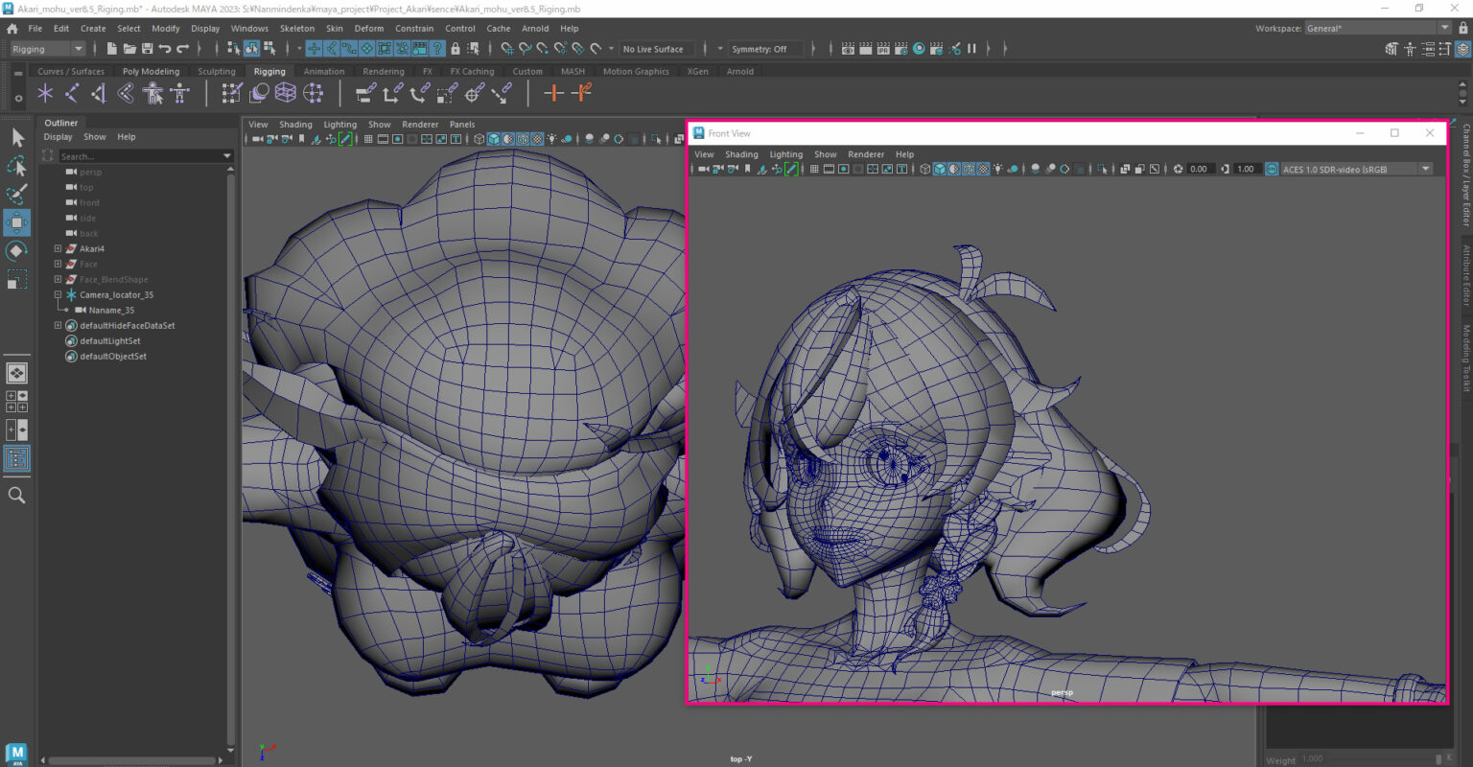Select the Joint tool on the Rigging shelf
Image resolution: width=1473 pixels, height=767 pixels.
click(x=44, y=93)
